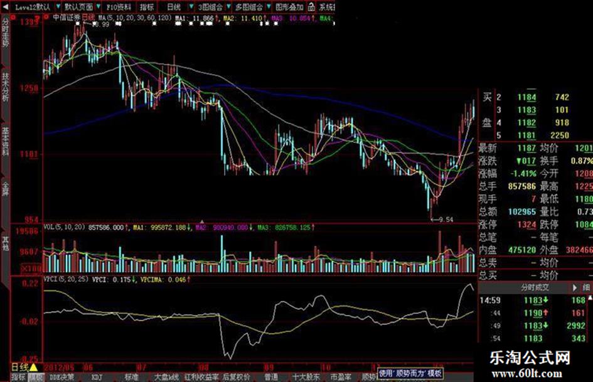Viewport: 593px width, 382px height.
Task: Click the play arrow beside 分时成交
Action: coord(574,287)
